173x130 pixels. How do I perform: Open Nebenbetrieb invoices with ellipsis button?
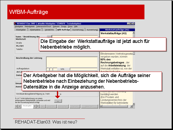point(58,101)
